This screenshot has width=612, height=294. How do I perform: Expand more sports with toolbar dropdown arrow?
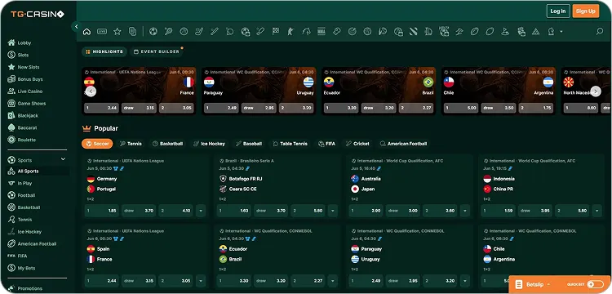point(561,32)
